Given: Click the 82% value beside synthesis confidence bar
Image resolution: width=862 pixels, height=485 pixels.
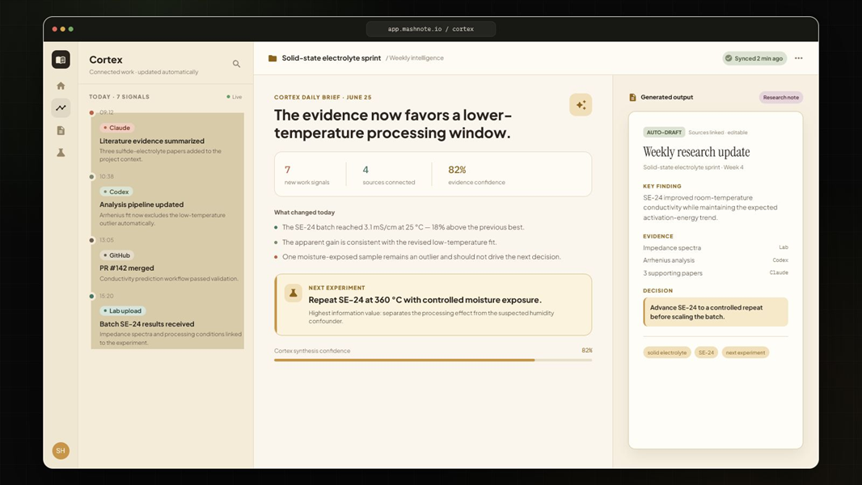Looking at the screenshot, I should [586, 351].
